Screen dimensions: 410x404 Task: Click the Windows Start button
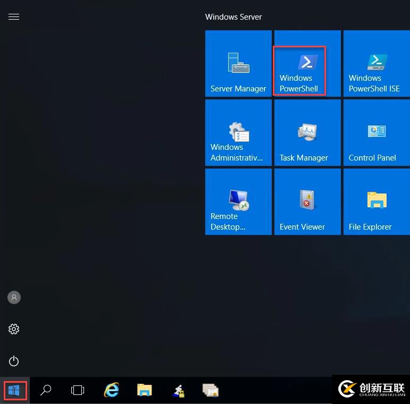click(x=14, y=391)
